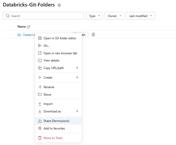Click the copy icon next to Copy URL/path
Viewport: 176px width, 145px height.
coord(40,68)
